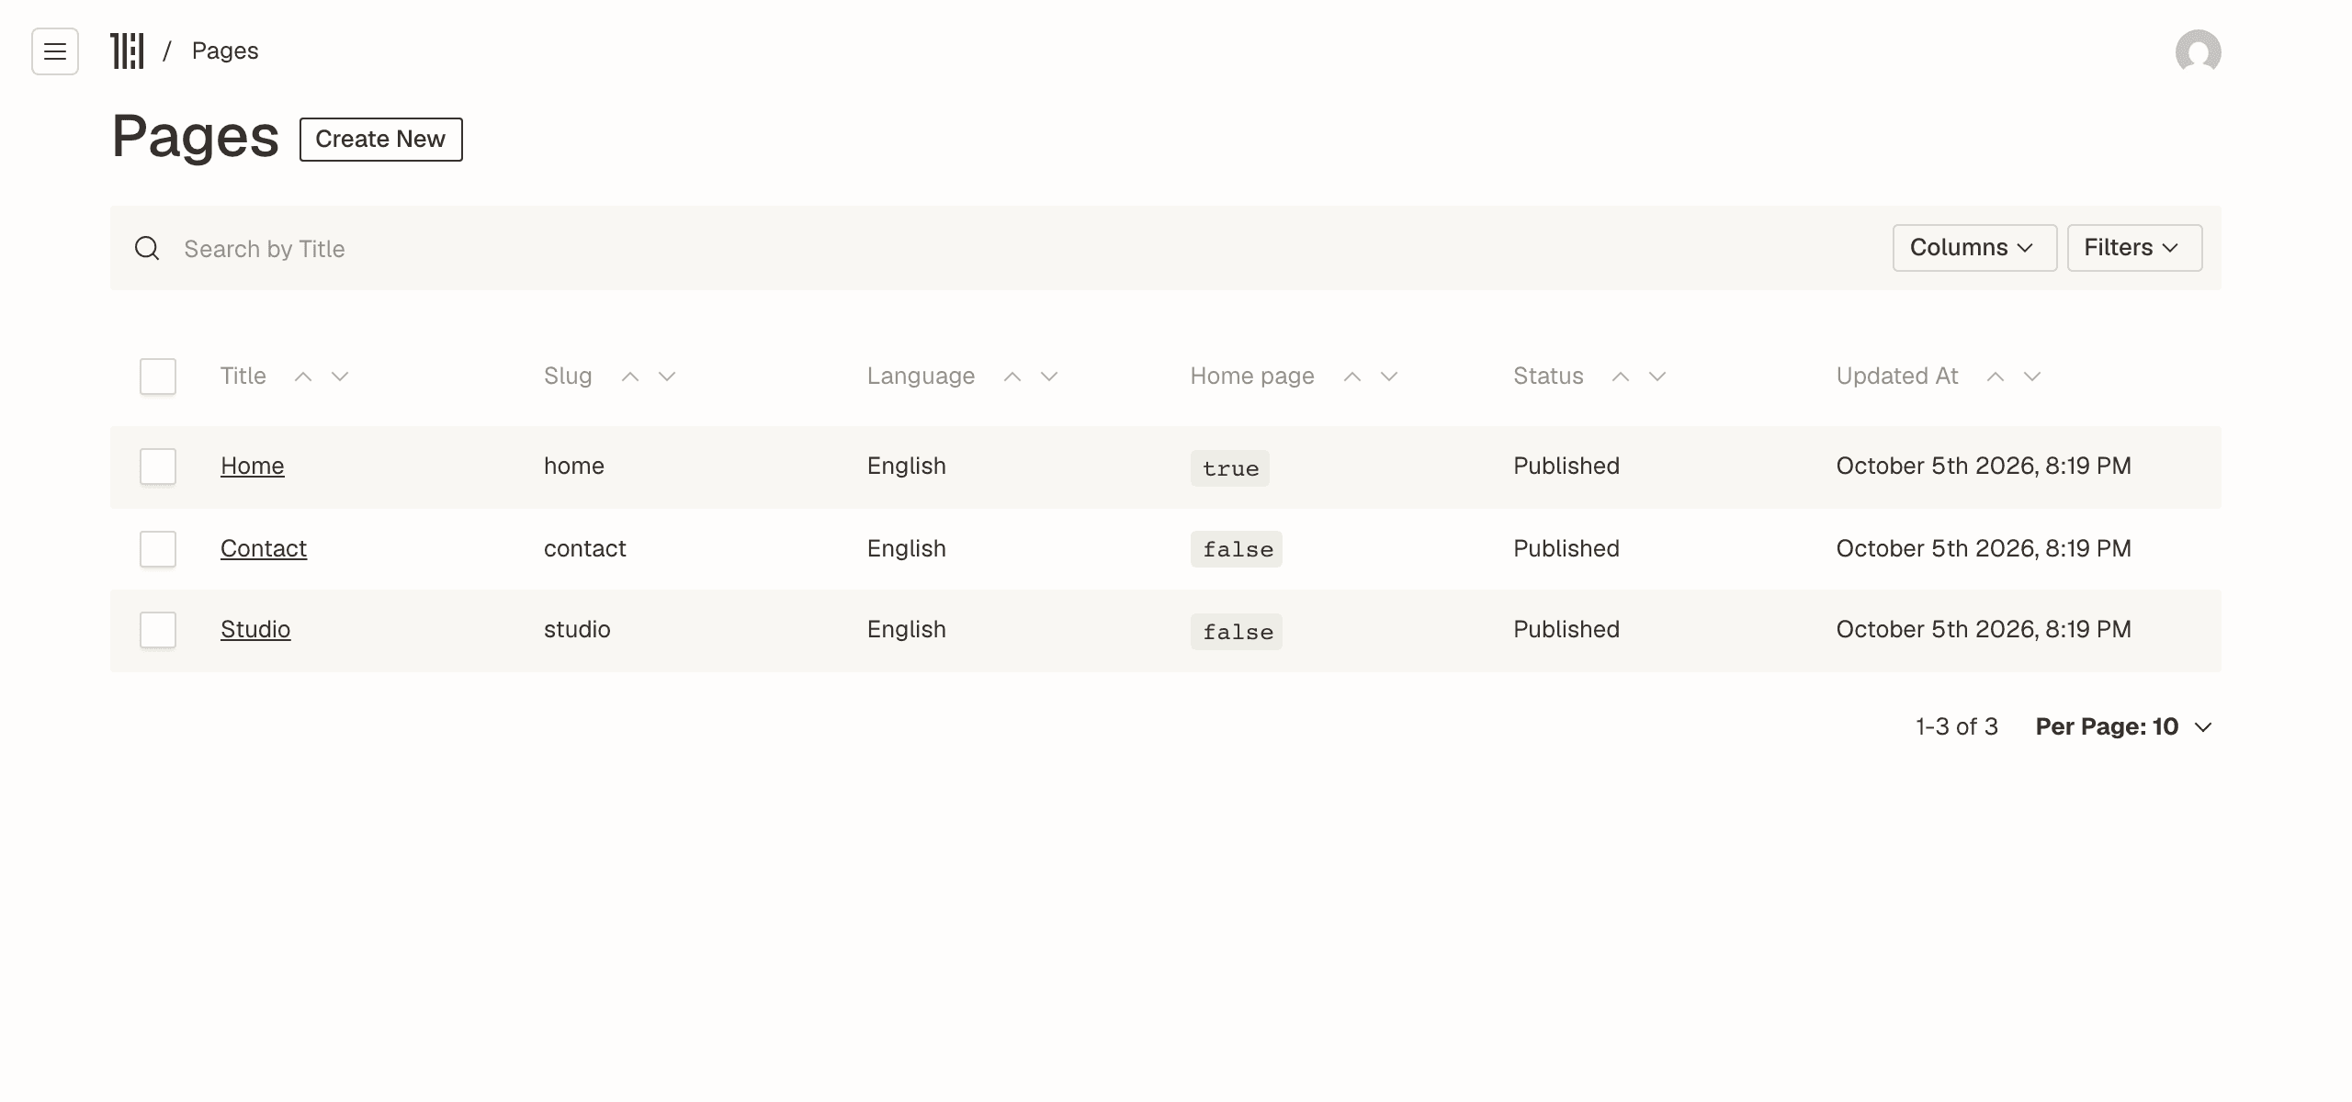Click the updated date in Home row
Screen dimensions: 2352x1102
coord(1984,466)
